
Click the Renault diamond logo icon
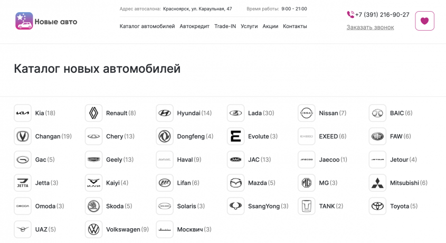(x=93, y=113)
